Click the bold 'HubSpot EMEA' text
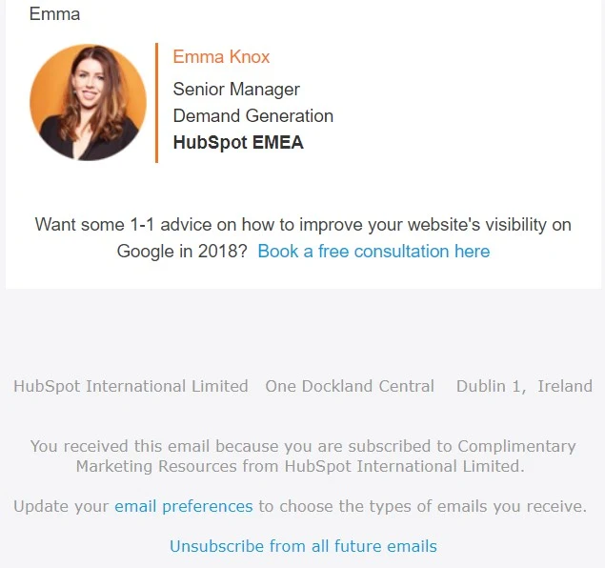605x568 pixels. [x=238, y=143]
